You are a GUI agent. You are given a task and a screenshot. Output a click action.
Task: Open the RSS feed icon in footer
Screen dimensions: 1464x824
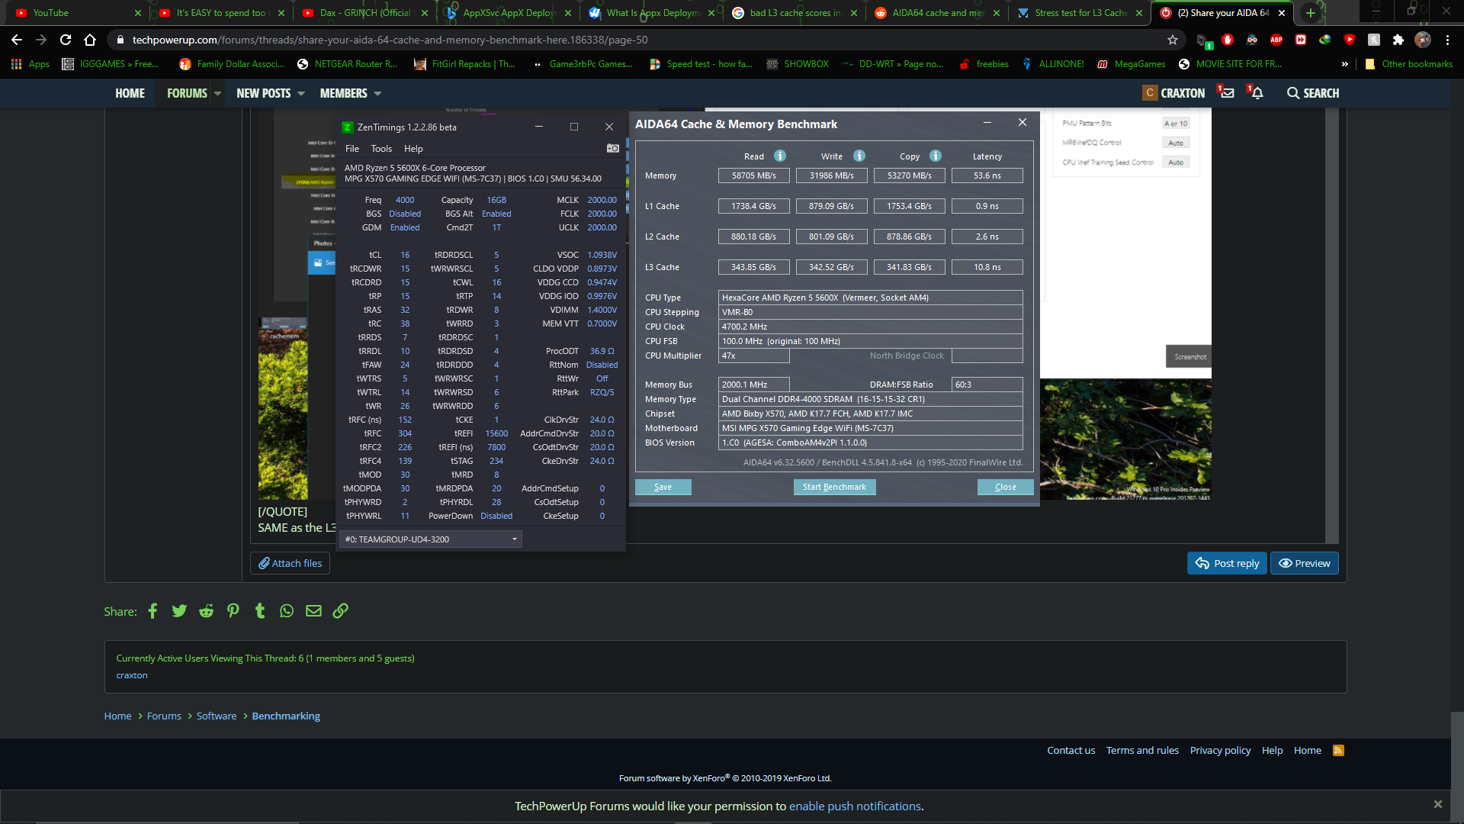(x=1338, y=751)
